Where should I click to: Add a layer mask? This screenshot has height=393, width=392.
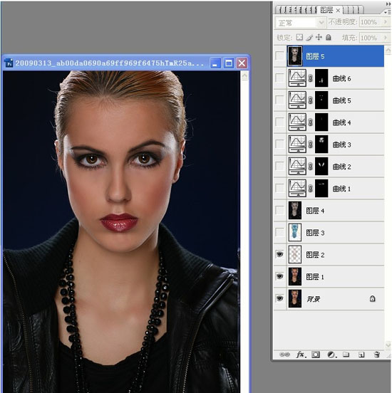point(316,355)
